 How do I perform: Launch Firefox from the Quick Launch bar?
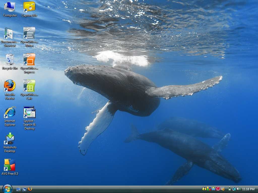click(30, 189)
